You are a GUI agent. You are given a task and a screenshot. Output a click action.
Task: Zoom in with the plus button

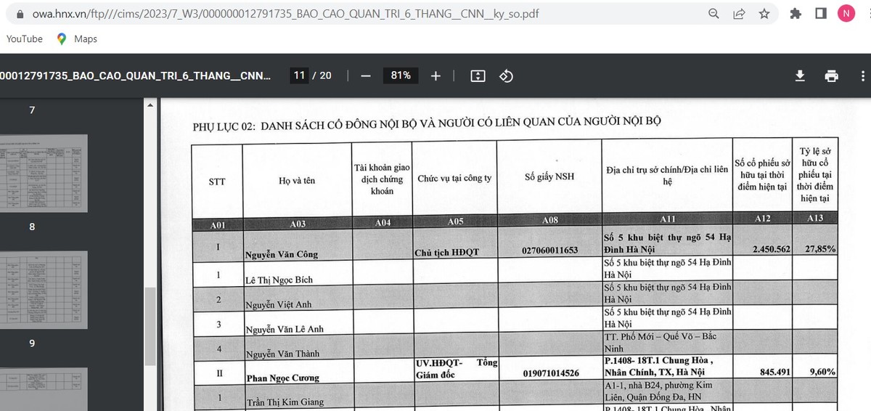pos(435,76)
